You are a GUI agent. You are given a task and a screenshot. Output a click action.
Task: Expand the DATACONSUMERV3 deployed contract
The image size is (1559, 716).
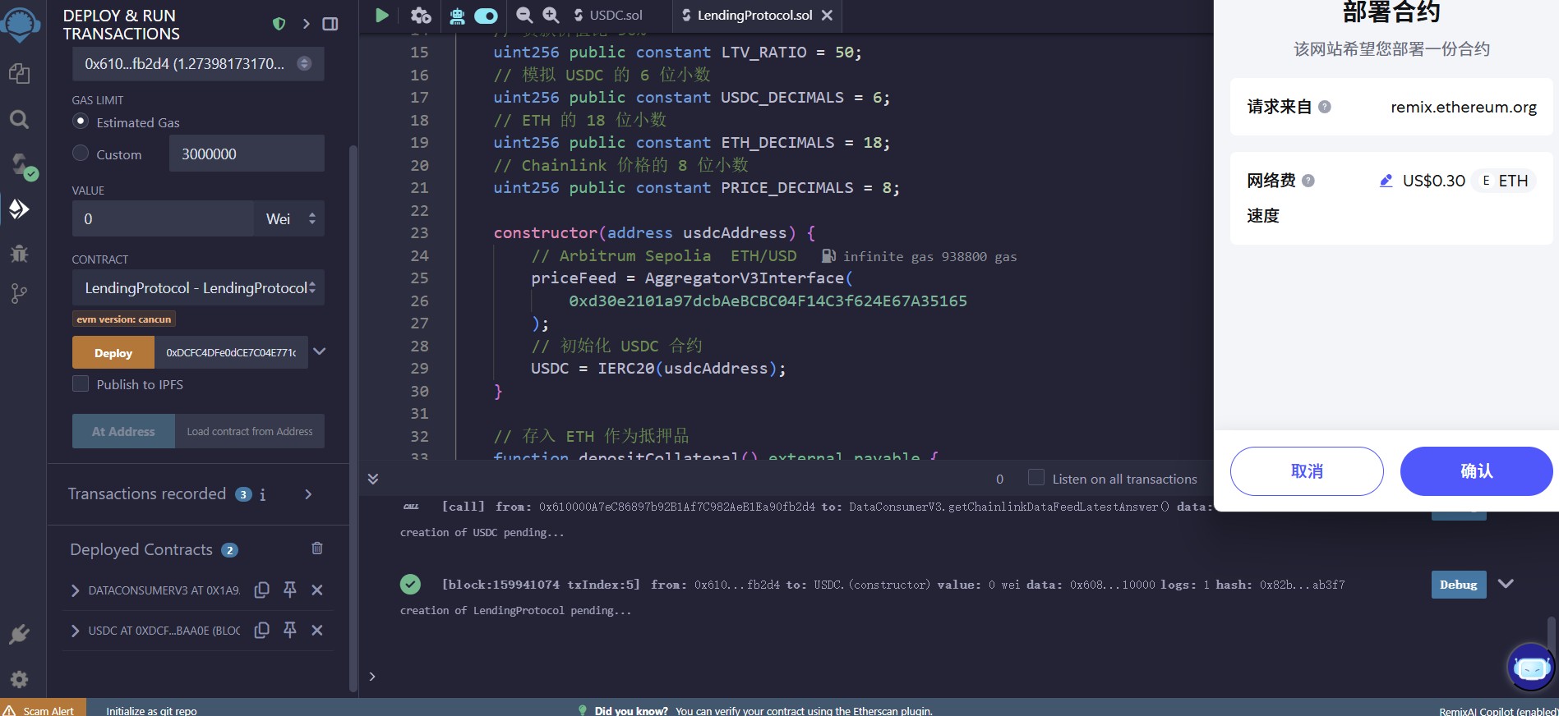tap(75, 590)
